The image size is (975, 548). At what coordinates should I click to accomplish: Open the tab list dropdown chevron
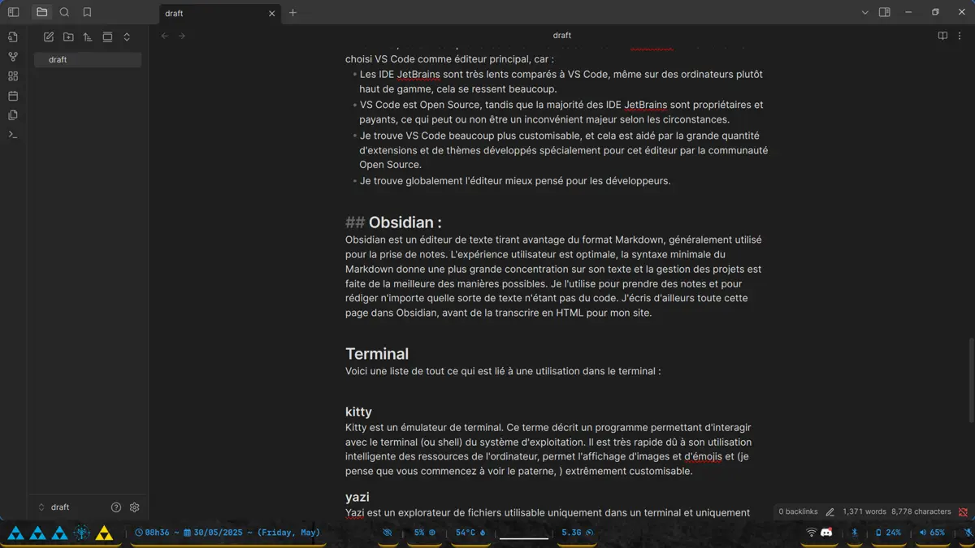click(x=864, y=13)
